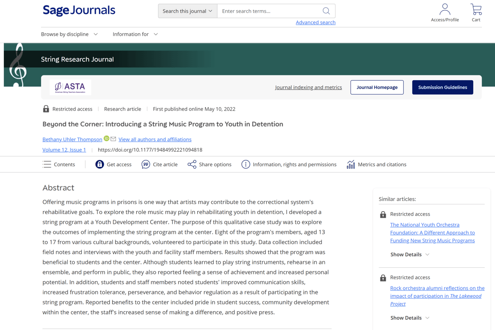Viewport: 495px width, 330px height.
Task: Click the Research article label
Action: [x=122, y=109]
